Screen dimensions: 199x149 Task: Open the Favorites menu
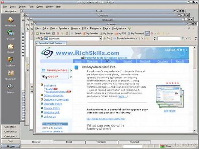[64, 28]
